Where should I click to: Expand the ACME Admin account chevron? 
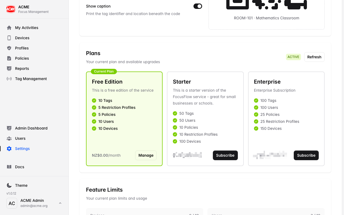point(60,203)
